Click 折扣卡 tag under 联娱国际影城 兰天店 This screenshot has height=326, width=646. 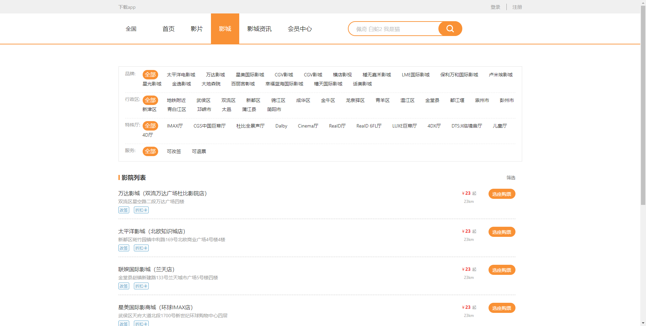pyautogui.click(x=141, y=286)
